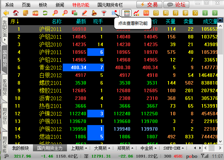The height and width of the screenshot is (160, 224).
Task: Click the red pencil drawing icon
Action: [84, 13]
